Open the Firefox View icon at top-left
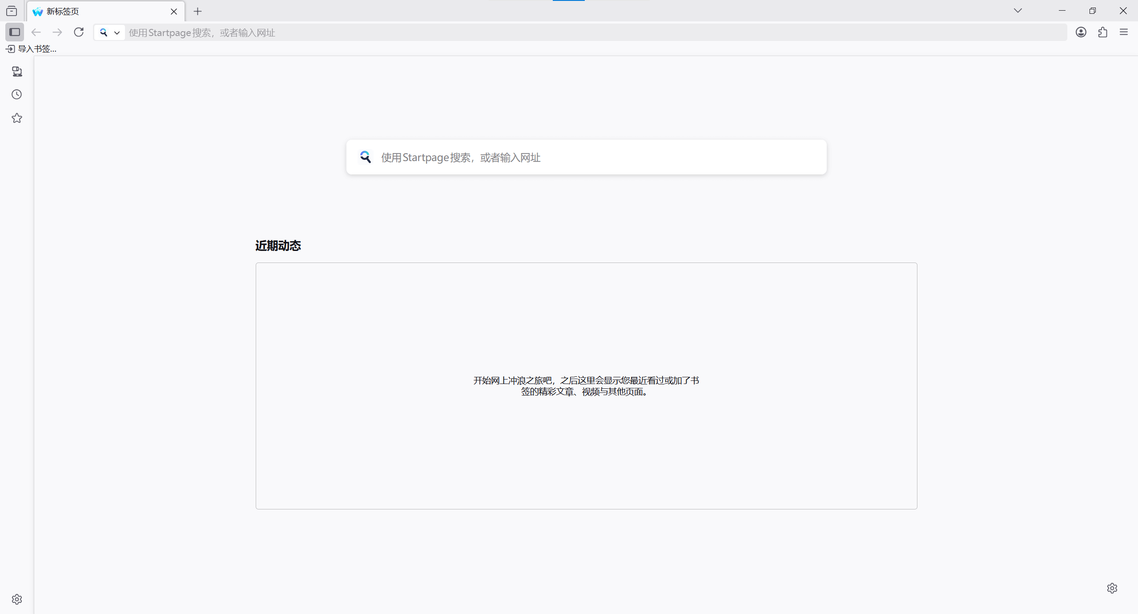 [x=12, y=11]
